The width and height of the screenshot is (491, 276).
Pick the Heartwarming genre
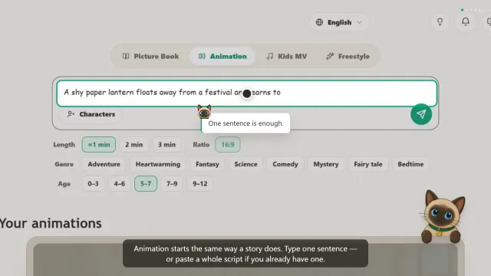coord(158,164)
